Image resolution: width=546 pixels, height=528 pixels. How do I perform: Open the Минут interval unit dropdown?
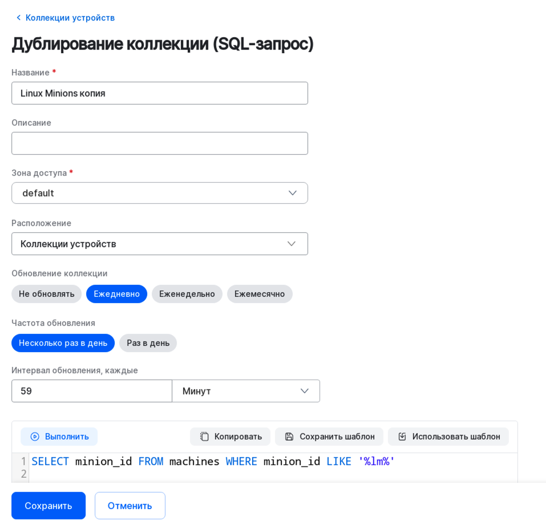click(x=246, y=391)
